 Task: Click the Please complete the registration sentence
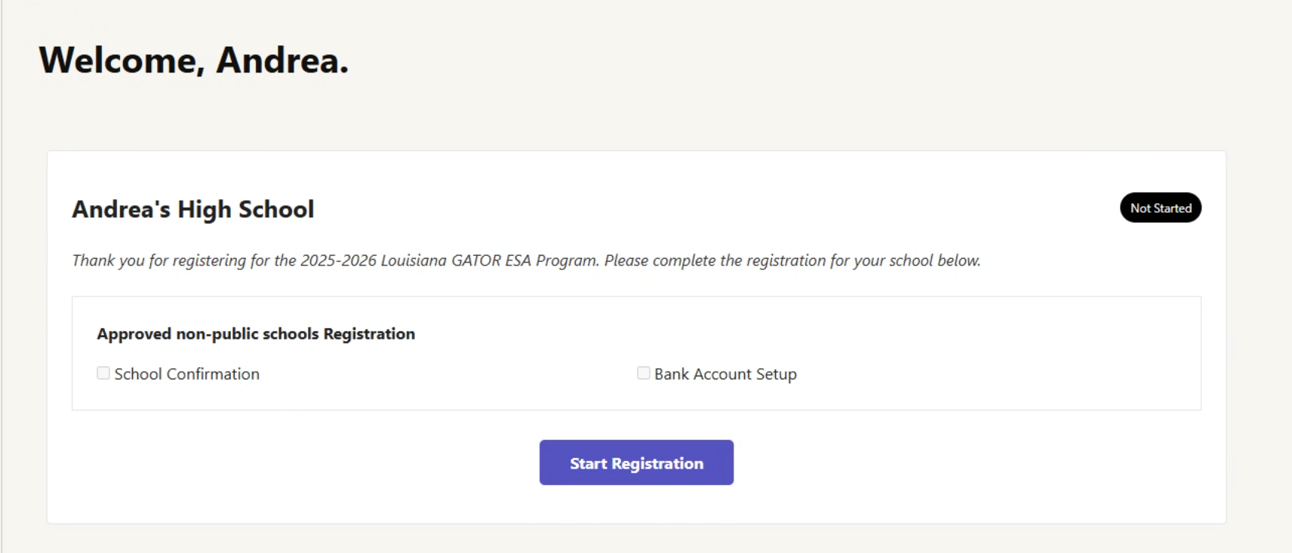pos(792,261)
